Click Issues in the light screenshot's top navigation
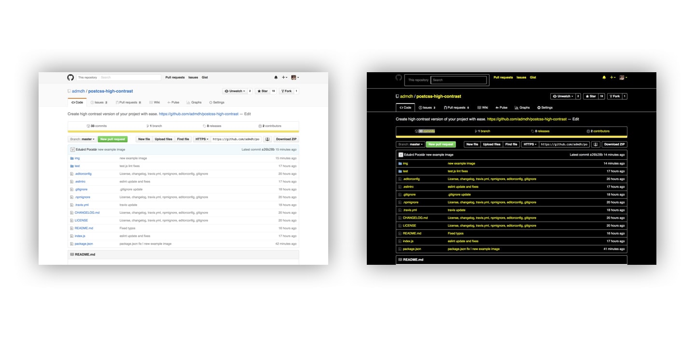Screen dimensions: 695x337 coord(193,78)
